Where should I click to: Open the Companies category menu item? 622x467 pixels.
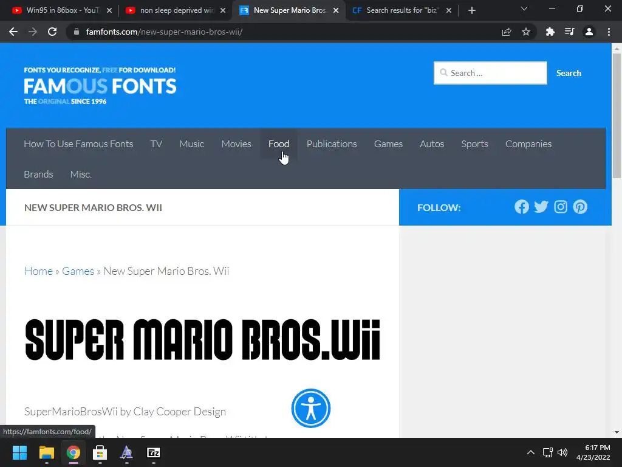[x=528, y=144]
